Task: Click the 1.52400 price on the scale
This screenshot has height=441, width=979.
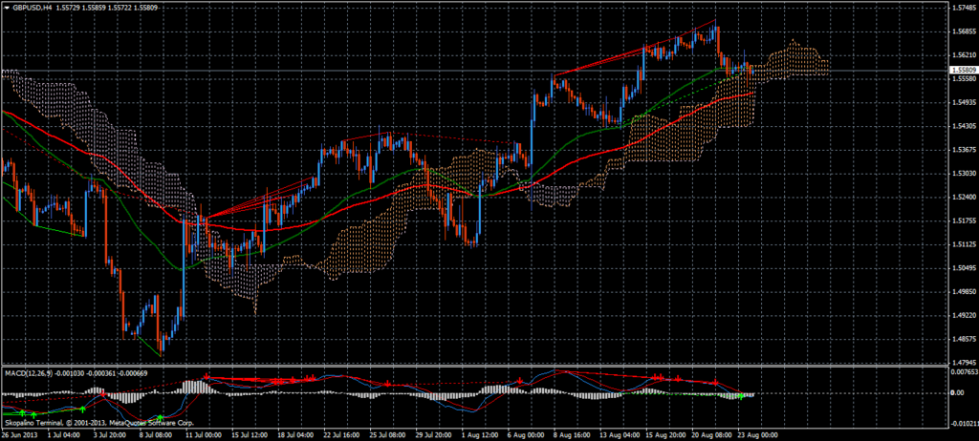Action: 963,198
